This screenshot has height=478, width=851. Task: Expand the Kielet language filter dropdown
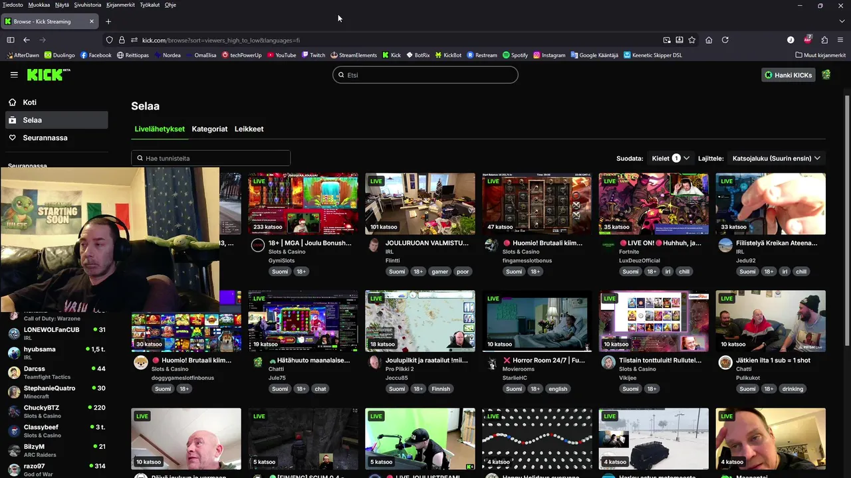[670, 158]
